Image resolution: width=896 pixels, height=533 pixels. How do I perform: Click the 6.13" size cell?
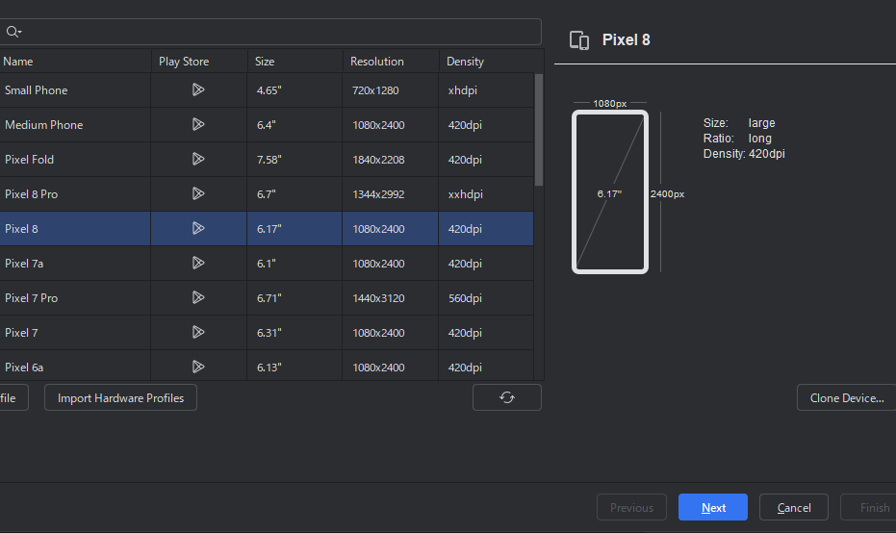tap(294, 366)
